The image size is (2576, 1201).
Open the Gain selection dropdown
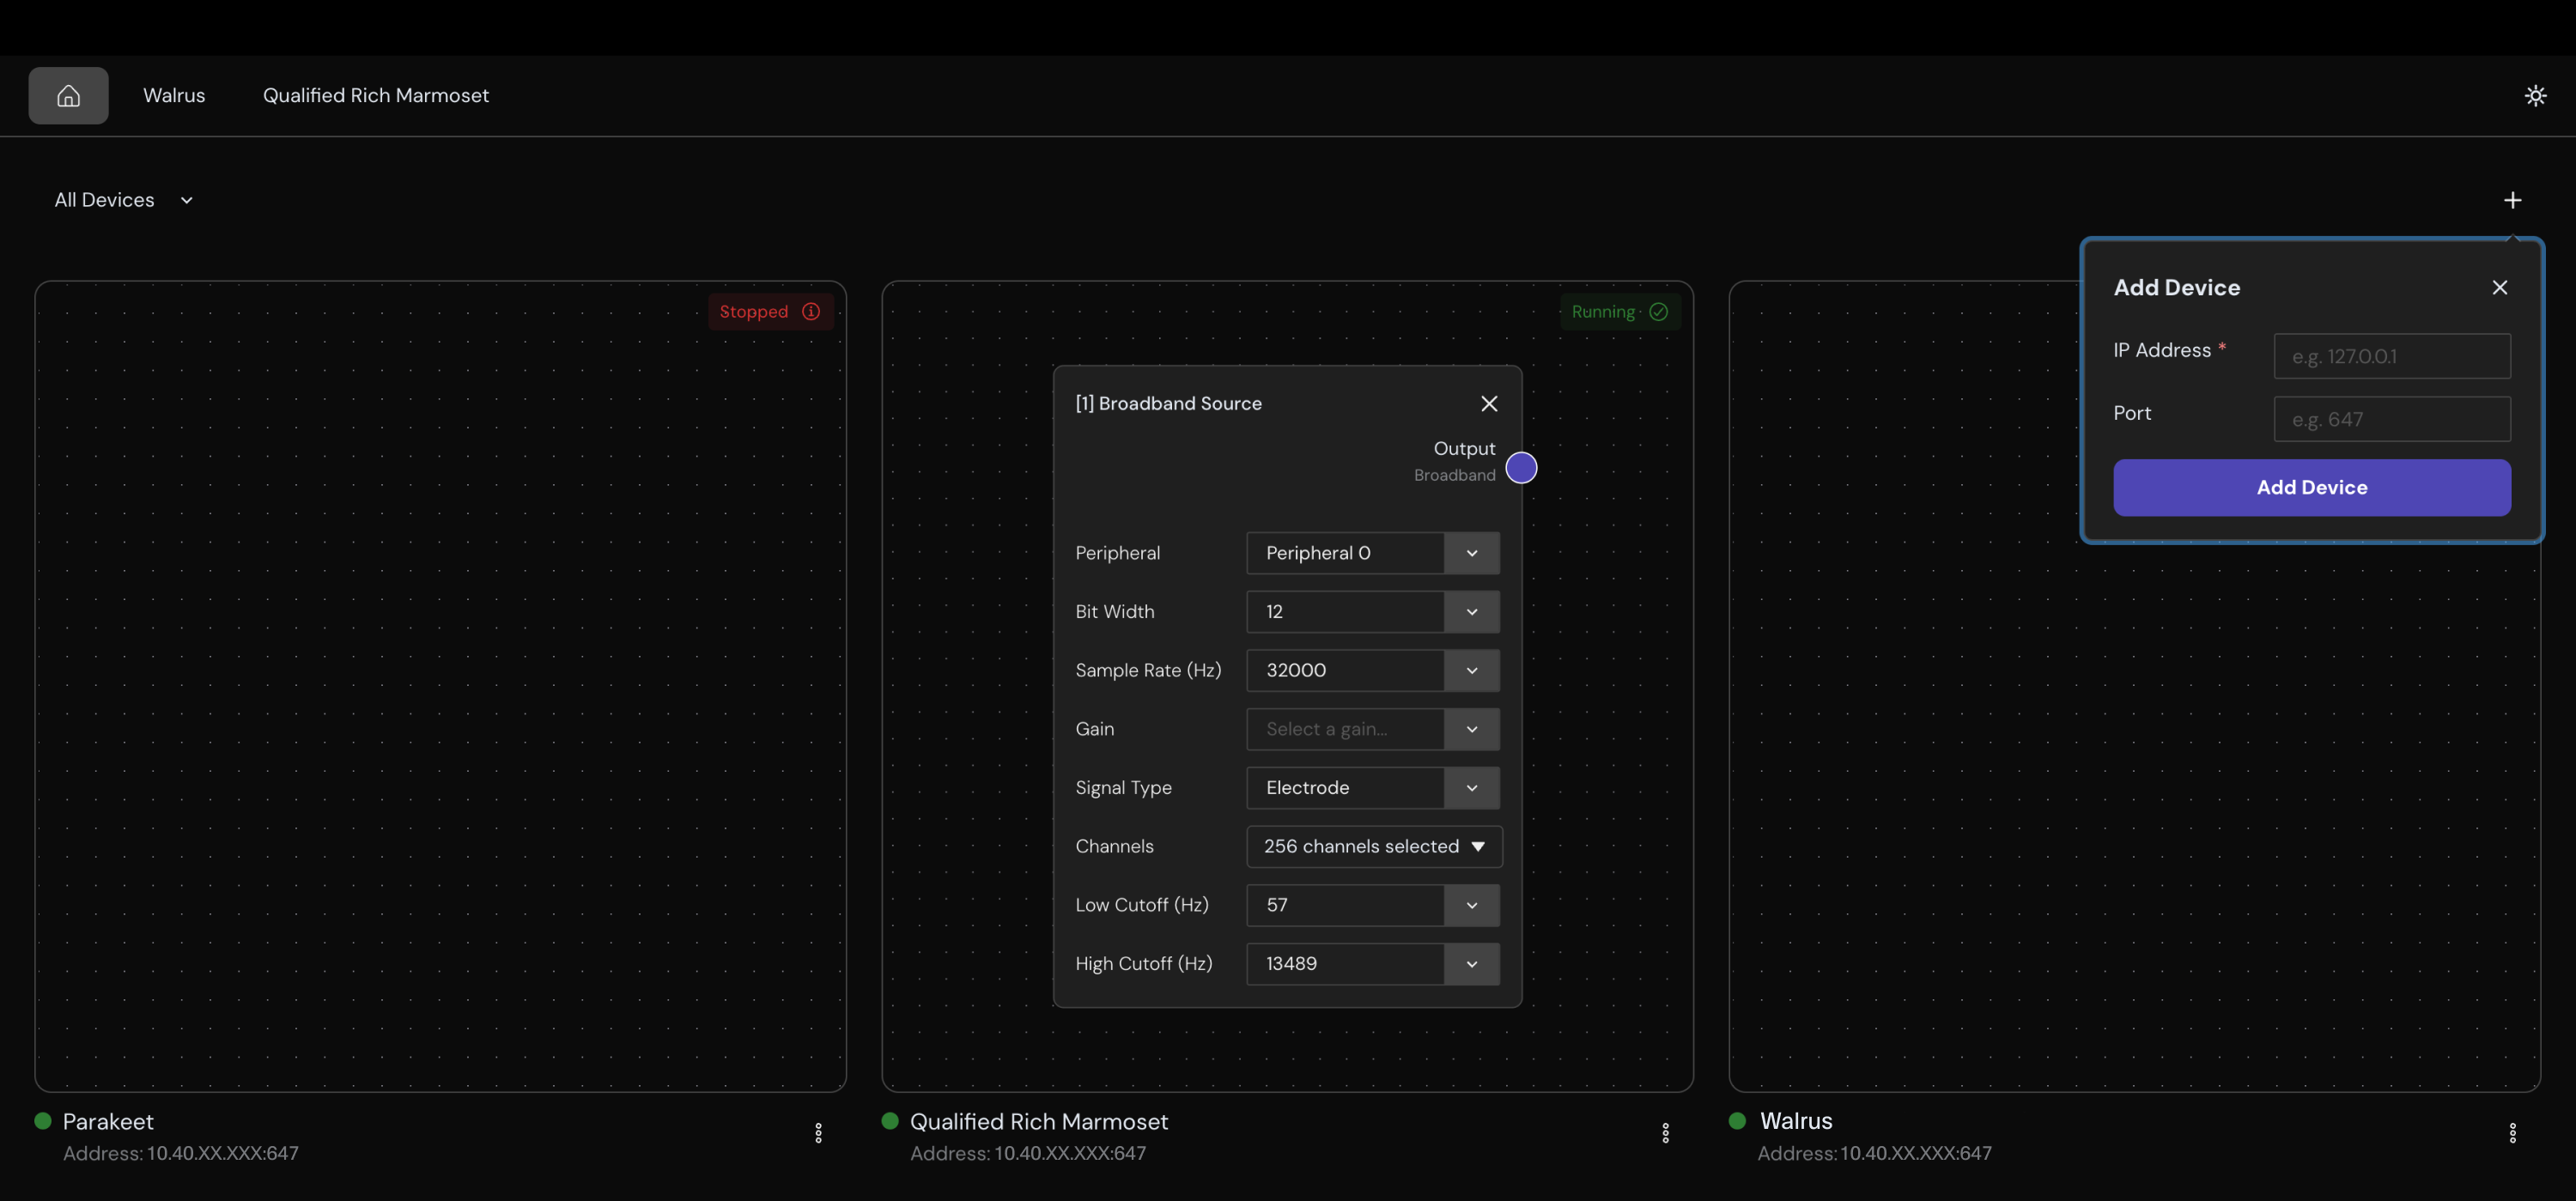tap(1373, 728)
